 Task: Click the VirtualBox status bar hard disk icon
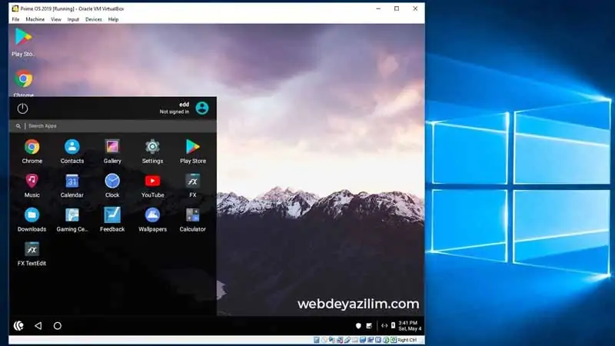coord(317,340)
